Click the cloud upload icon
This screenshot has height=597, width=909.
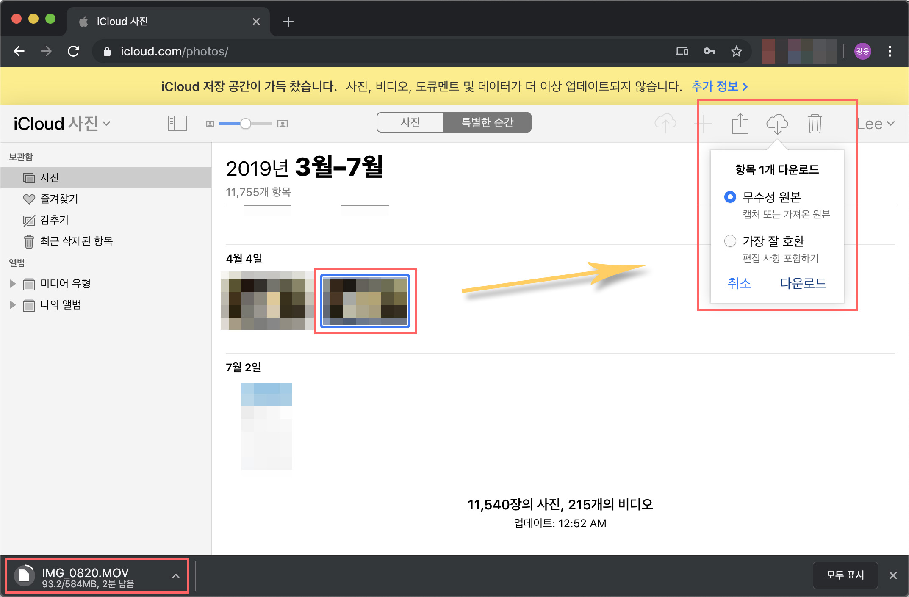tap(665, 124)
